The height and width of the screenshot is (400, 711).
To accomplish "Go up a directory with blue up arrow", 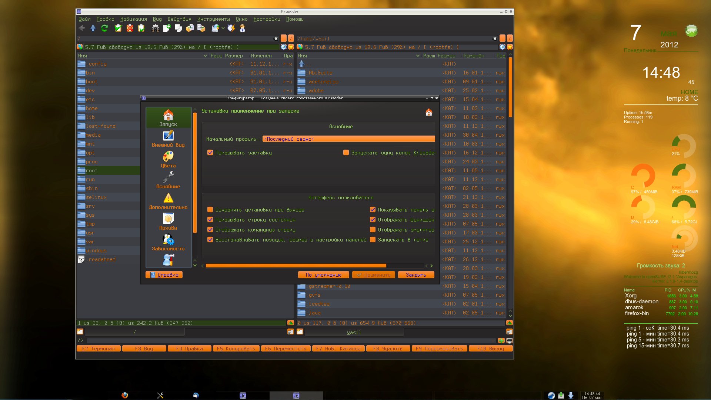I will click(x=93, y=28).
